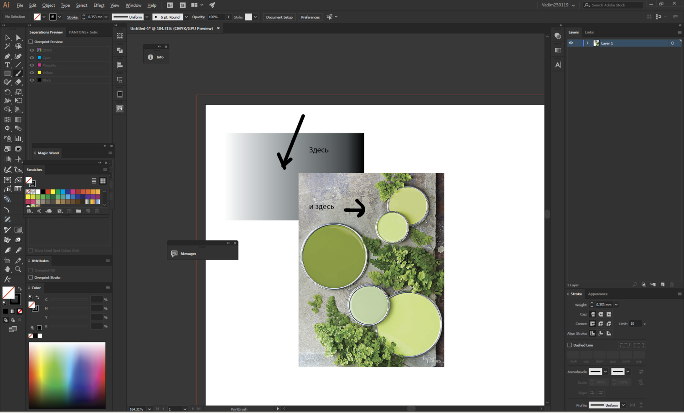Viewport: 684px width, 413px height.
Task: Hide Layer 1 using its eye icon
Action: 570,43
